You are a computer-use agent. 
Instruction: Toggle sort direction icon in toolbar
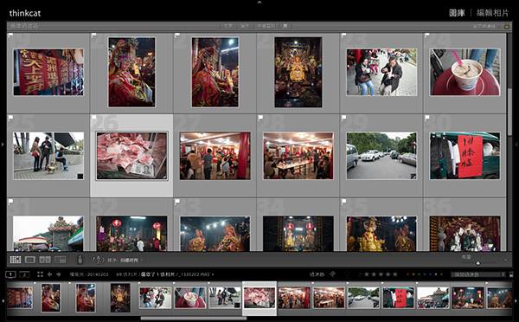click(x=98, y=260)
